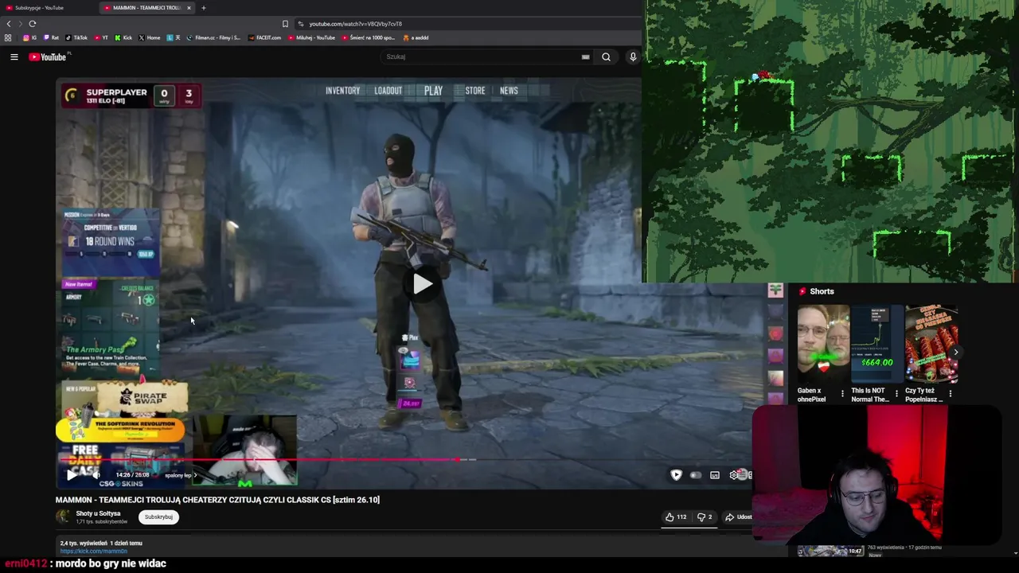Go back with the browser back arrow
The height and width of the screenshot is (573, 1019).
pyautogui.click(x=9, y=24)
